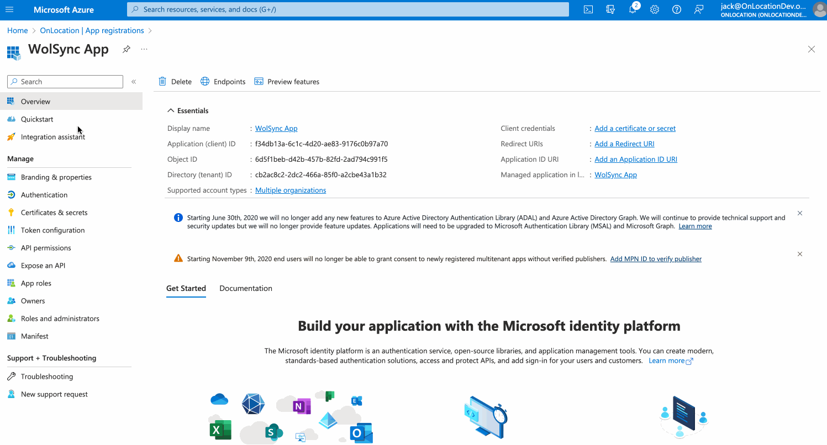Collapse the Essentials section

[188, 110]
